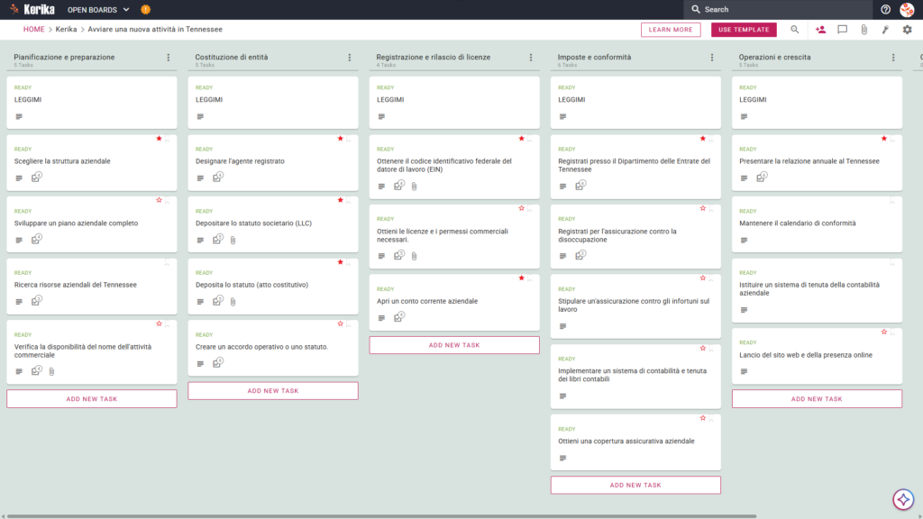Open Implementare un sistema di contabilità card
This screenshot has width=923, height=519.
pyautogui.click(x=635, y=377)
